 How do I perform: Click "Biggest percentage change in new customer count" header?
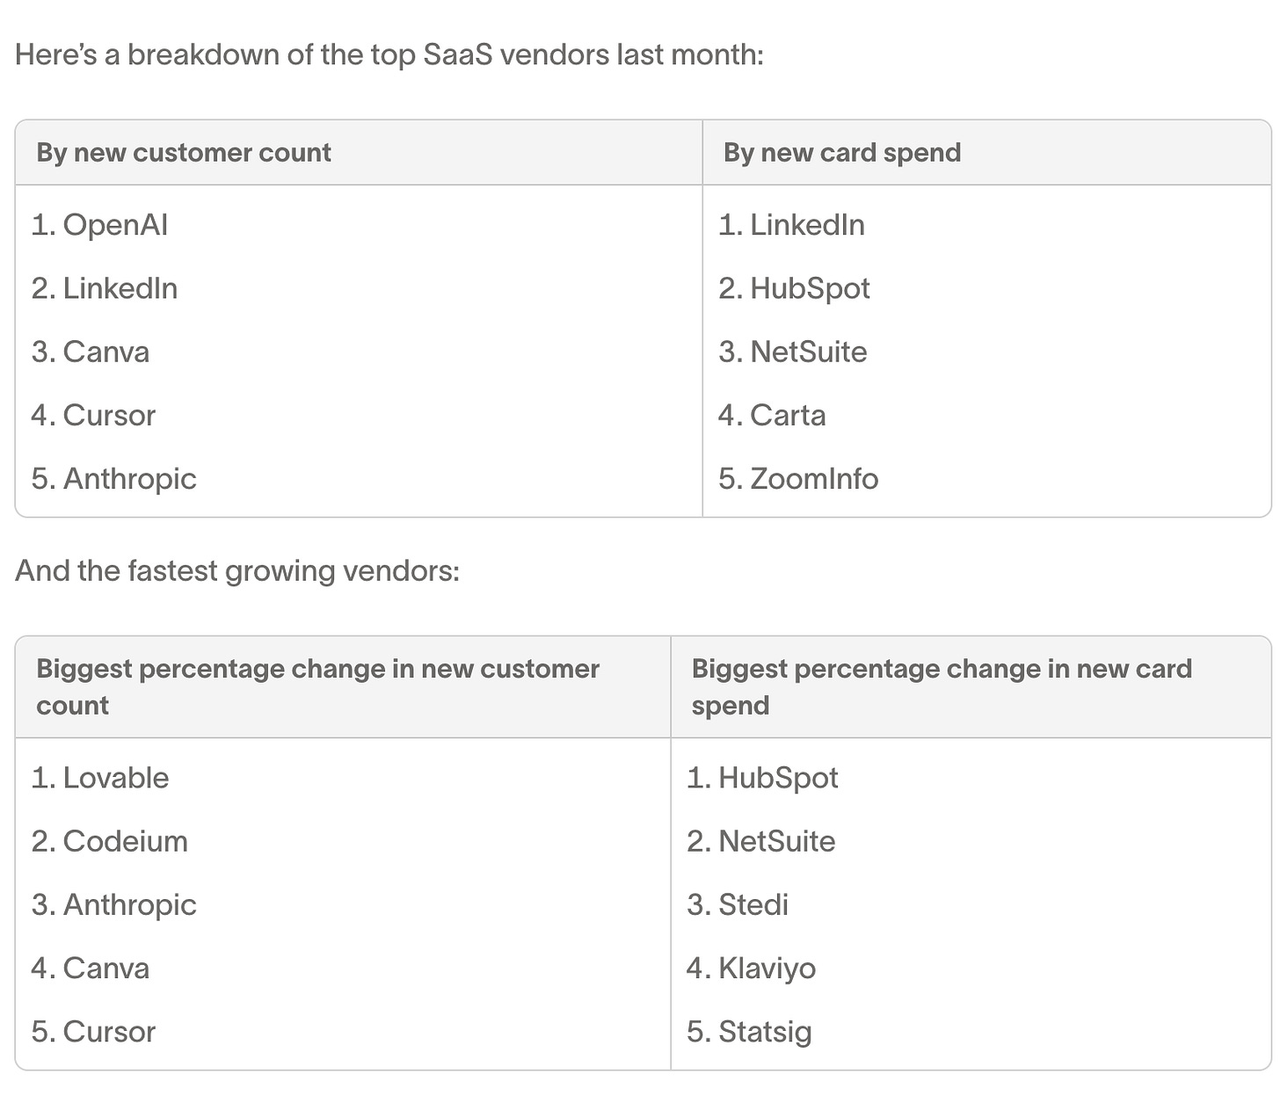(x=317, y=686)
